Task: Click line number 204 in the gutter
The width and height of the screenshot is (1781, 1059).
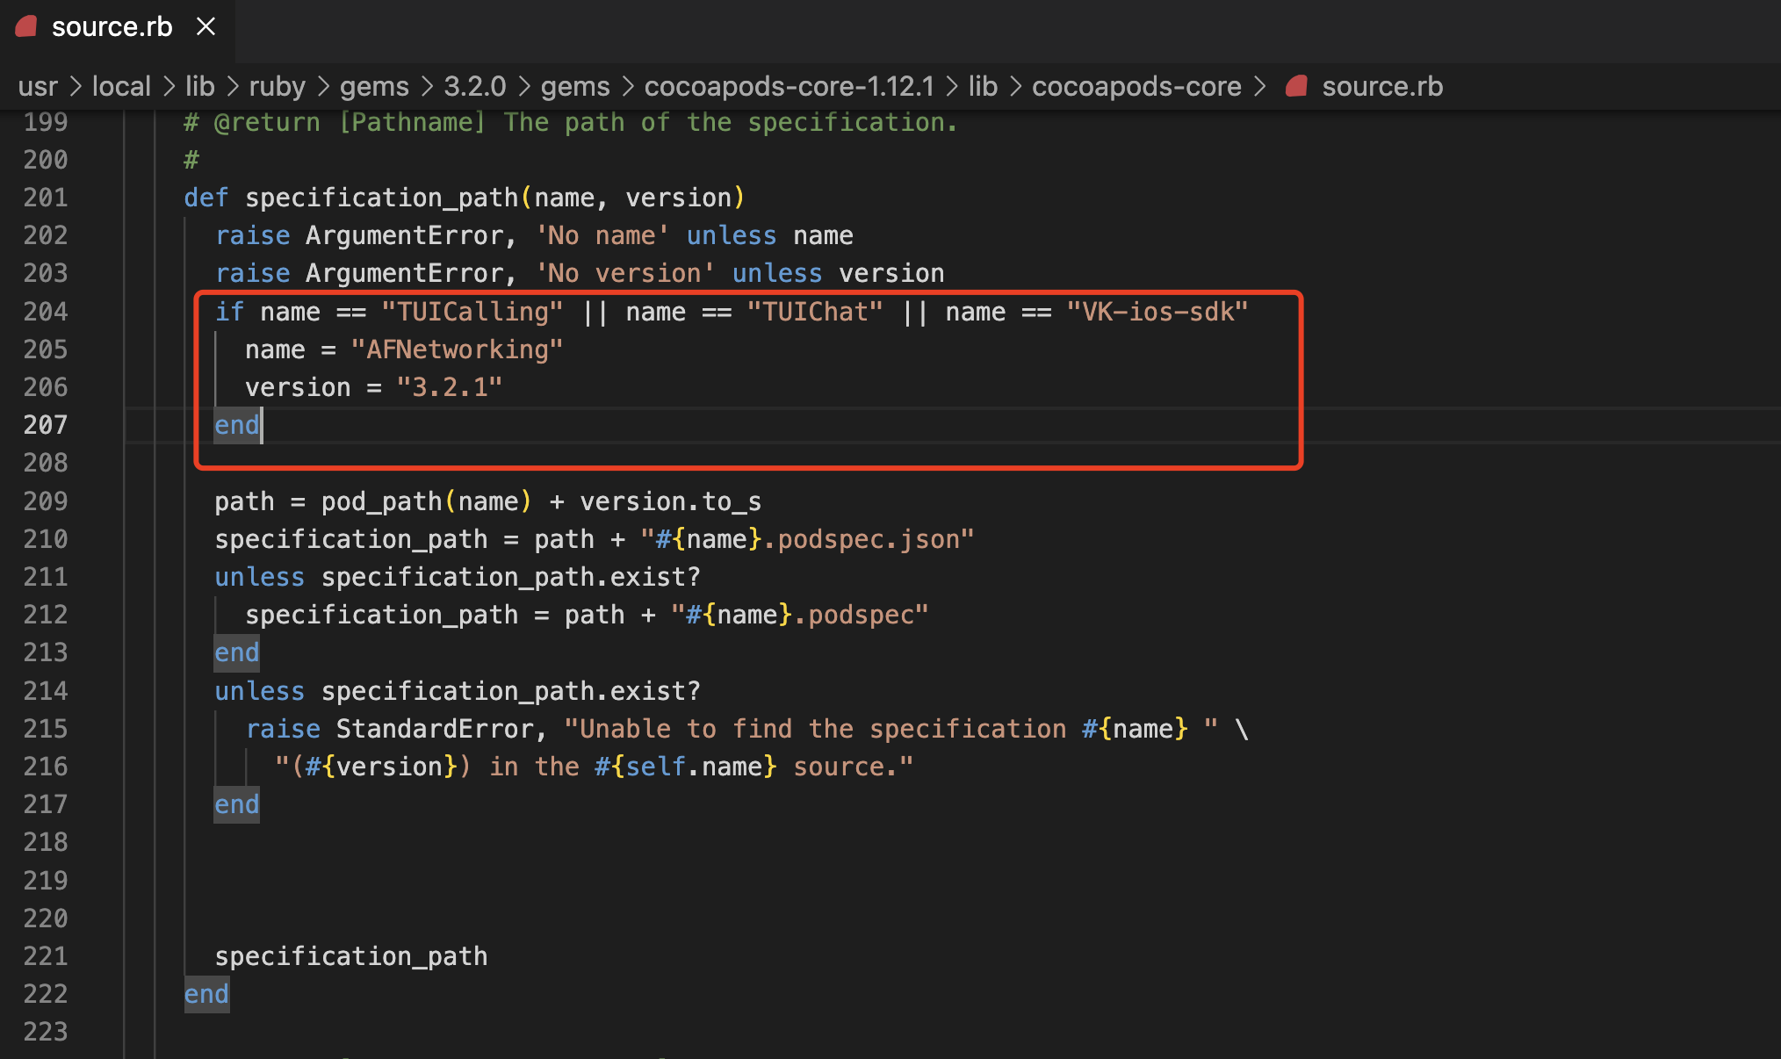Action: [x=46, y=312]
